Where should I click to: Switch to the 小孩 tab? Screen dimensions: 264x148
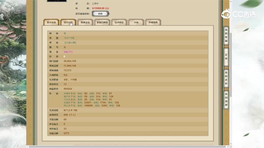[x=136, y=23]
